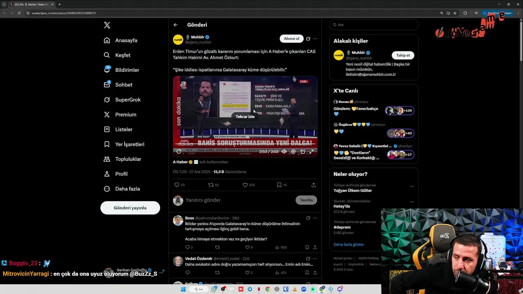The height and width of the screenshot is (294, 523).
Task: Open three-dot menu on Boss's reply
Action: coord(315,218)
